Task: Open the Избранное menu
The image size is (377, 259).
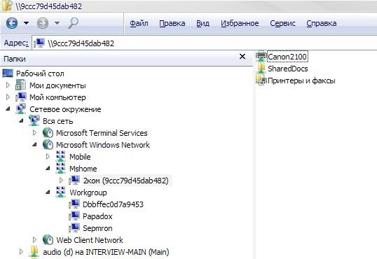Action: [240, 23]
